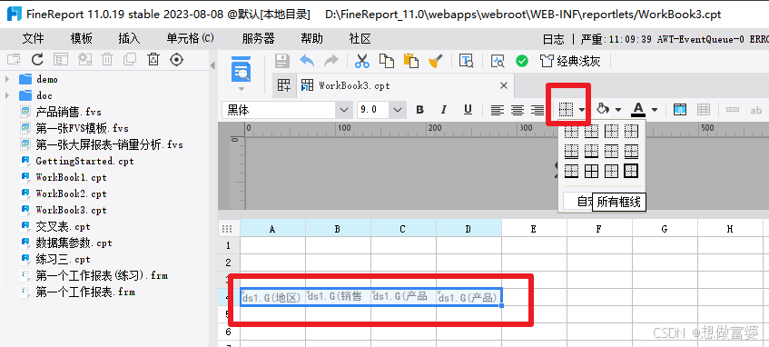Image resolution: width=769 pixels, height=347 pixels.
Task: Select 交叉表.cpt in file tree
Action: click(x=63, y=227)
